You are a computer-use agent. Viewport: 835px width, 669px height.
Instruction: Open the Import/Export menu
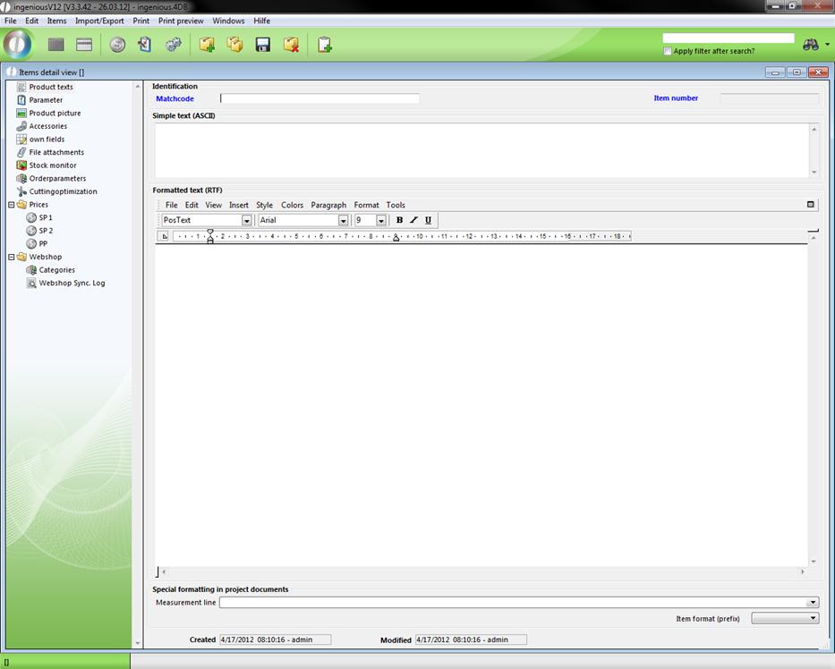tap(99, 21)
